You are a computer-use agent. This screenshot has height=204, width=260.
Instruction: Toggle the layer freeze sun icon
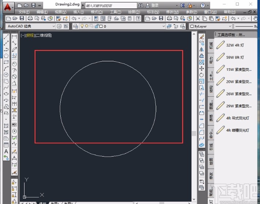coord(87,26)
